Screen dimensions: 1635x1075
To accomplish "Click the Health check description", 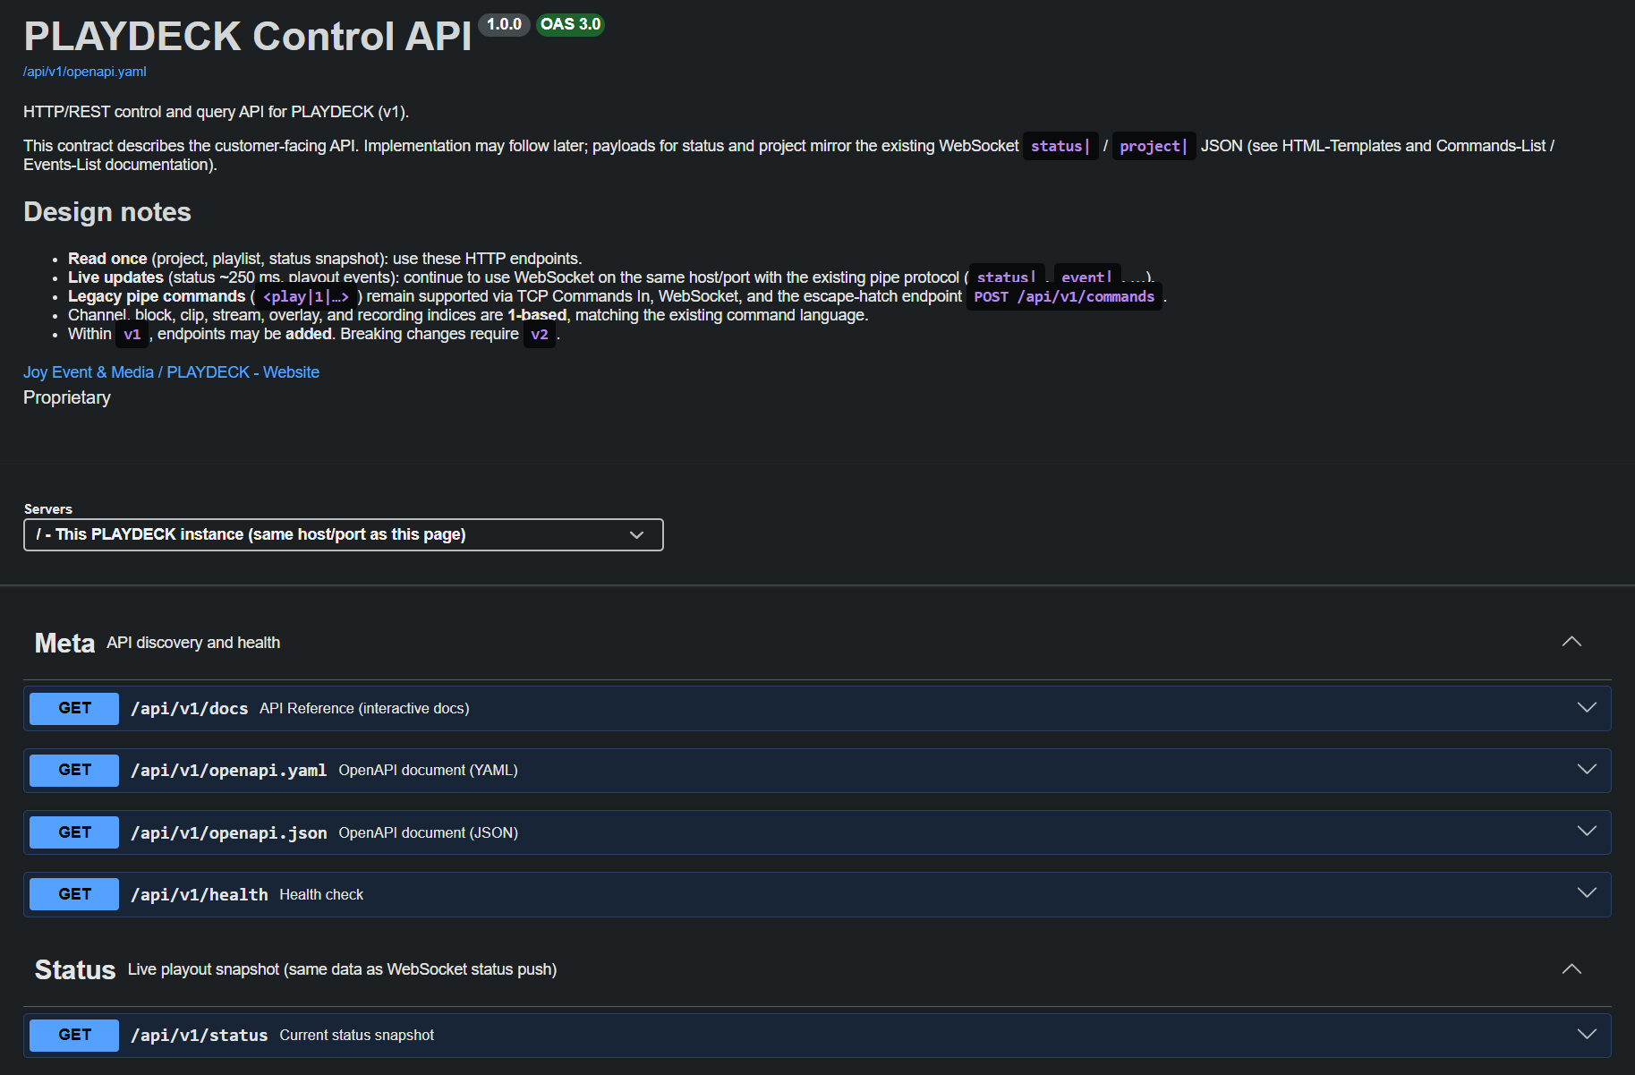I will click(321, 895).
